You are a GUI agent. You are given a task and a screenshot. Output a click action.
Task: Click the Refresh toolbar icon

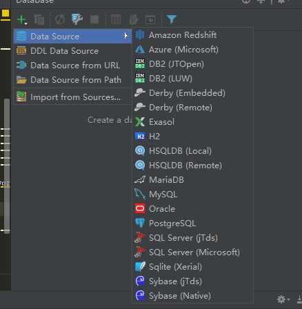(x=60, y=19)
